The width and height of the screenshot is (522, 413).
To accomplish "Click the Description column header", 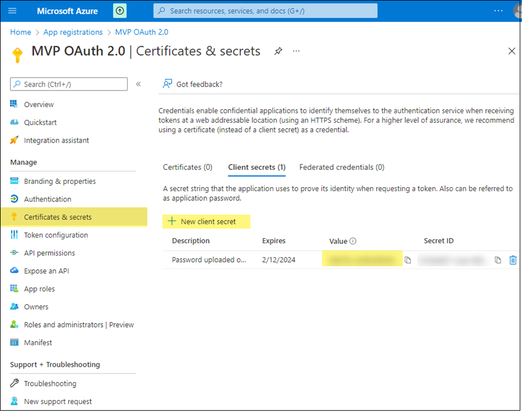I will tap(191, 241).
